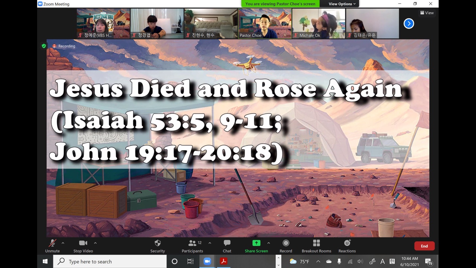Expand share screen options arrow
Viewport: 476px width, 268px height.
268,243
